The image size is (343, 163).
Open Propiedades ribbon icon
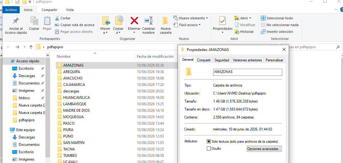point(223,21)
